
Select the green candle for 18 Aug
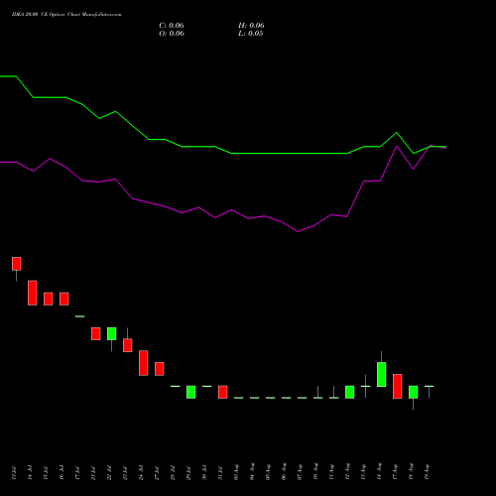413,392
